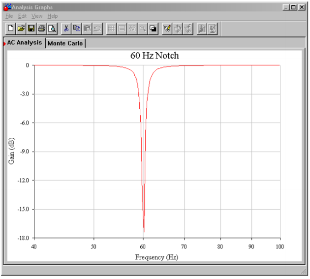This screenshot has height=279, width=310.
Task: Print the graph with the printer icon
Action: click(42, 29)
